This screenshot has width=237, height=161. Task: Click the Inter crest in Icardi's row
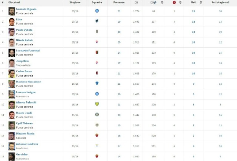[97, 114]
